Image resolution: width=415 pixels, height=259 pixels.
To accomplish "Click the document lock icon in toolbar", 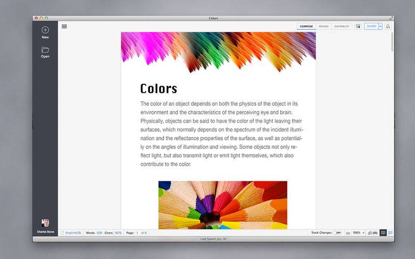I will [358, 26].
